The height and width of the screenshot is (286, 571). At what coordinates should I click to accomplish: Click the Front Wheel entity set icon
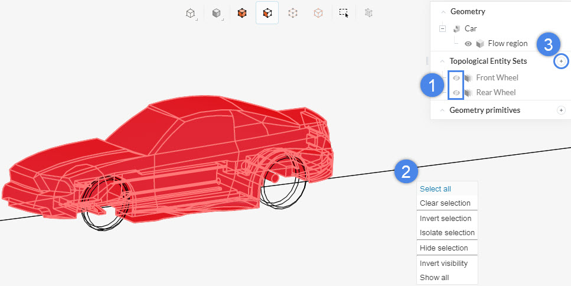(x=468, y=77)
